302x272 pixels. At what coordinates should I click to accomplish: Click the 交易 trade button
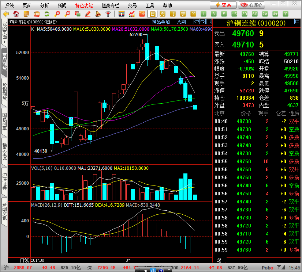(x=223, y=5)
